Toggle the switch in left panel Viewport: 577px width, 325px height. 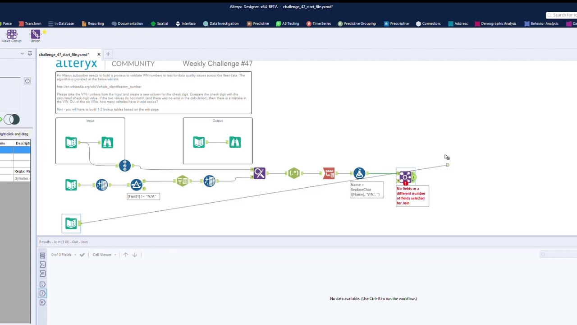click(x=12, y=120)
